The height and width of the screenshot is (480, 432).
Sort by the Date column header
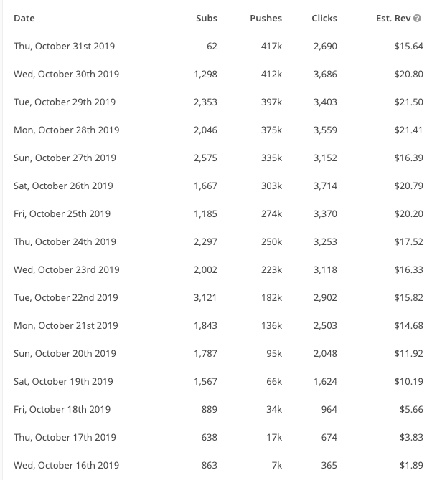tap(24, 19)
